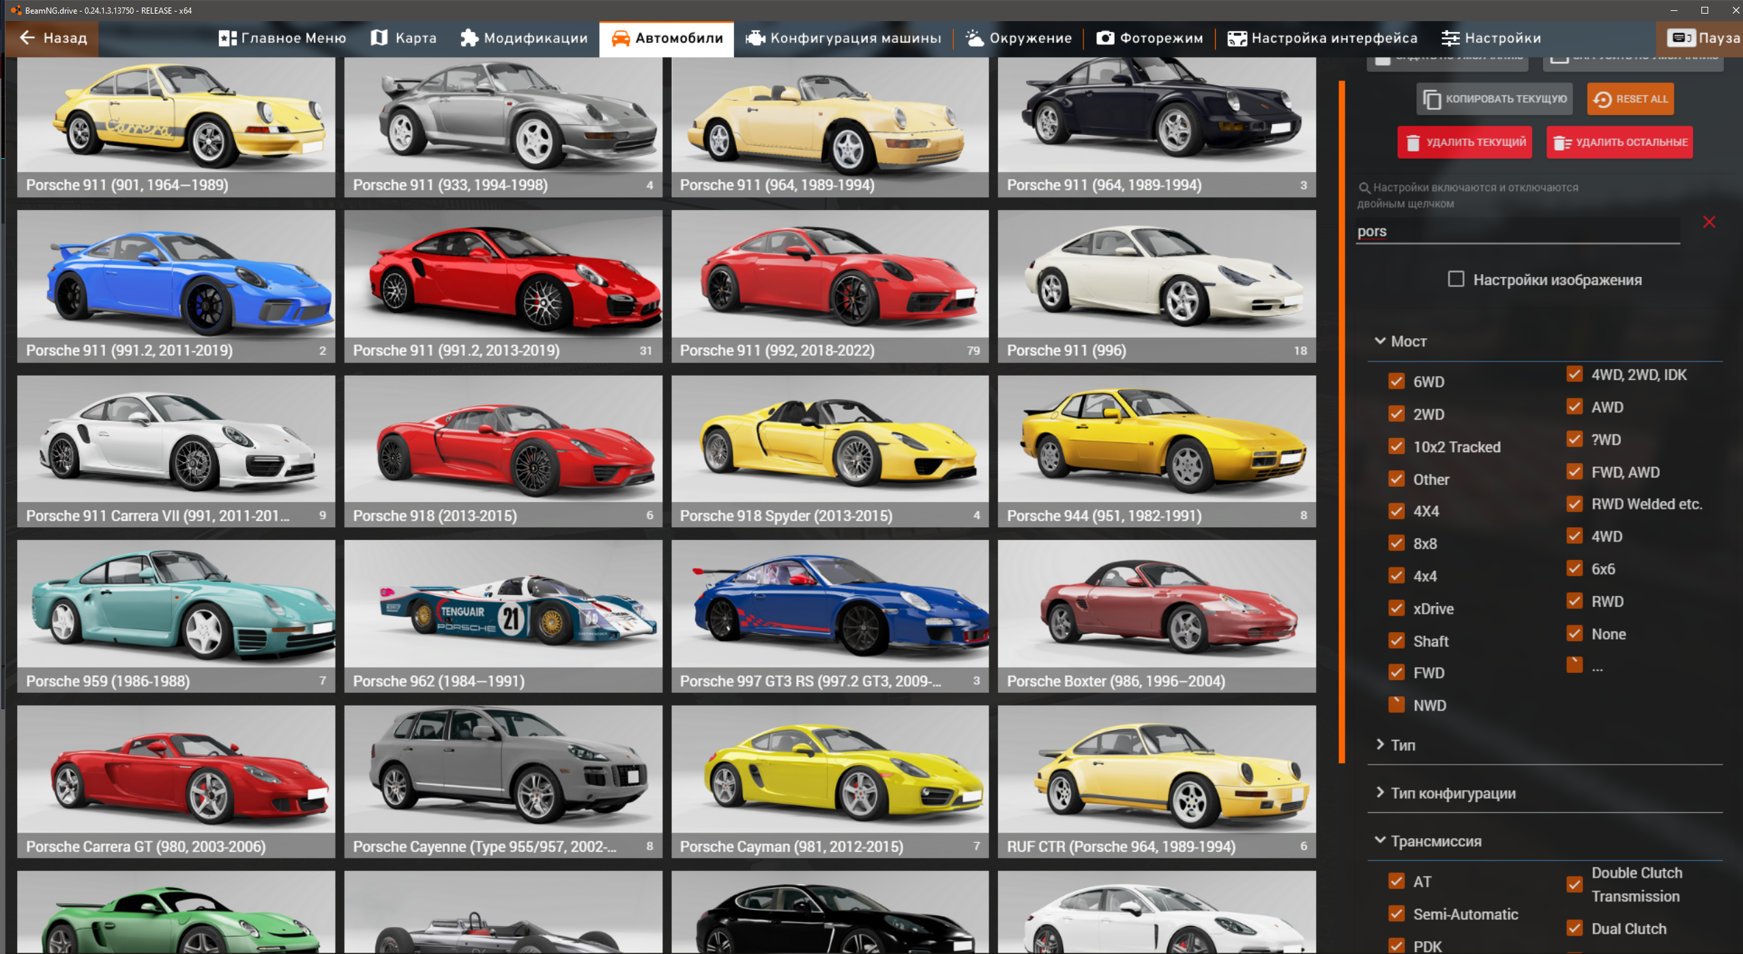1743x954 pixels.
Task: Toggle the 10x2 Tracked checkbox
Action: coord(1396,447)
